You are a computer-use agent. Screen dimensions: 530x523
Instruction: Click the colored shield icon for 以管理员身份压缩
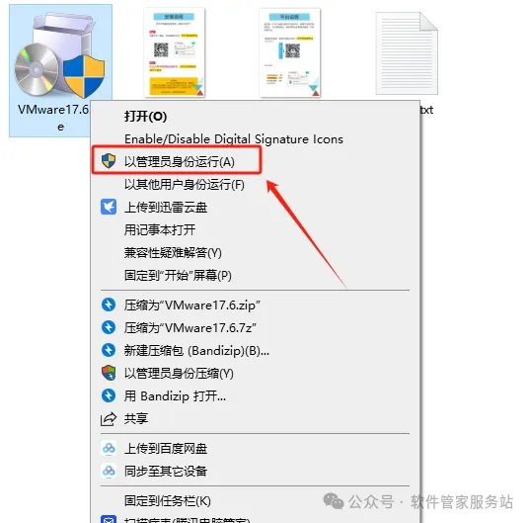109,373
